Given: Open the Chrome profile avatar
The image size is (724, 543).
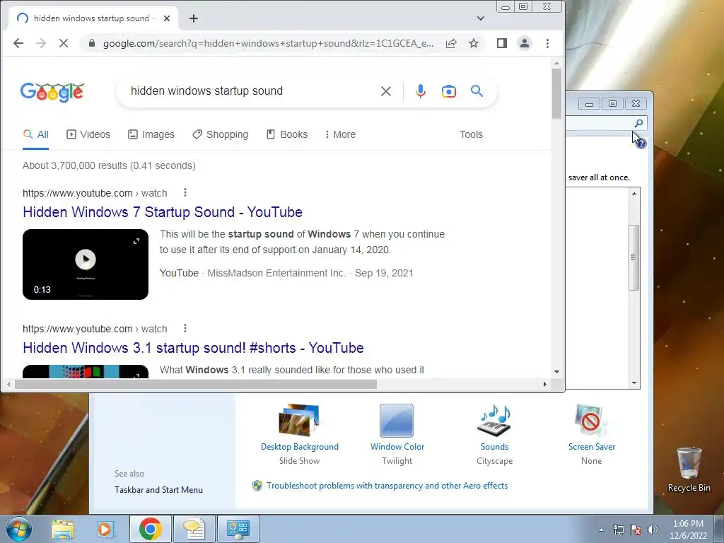Looking at the screenshot, I should click(525, 43).
